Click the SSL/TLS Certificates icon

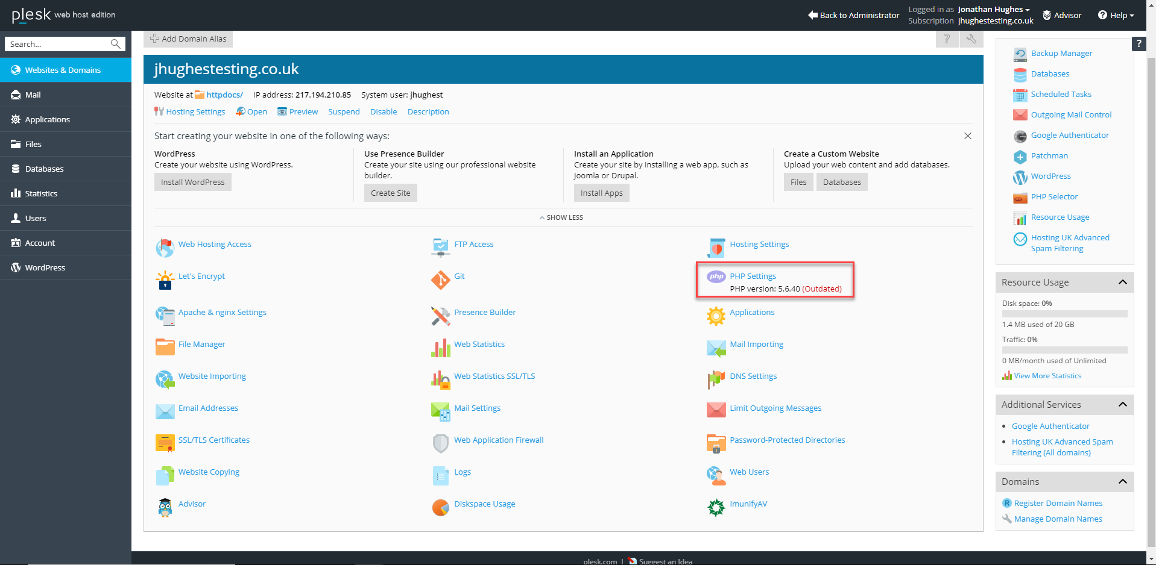165,443
